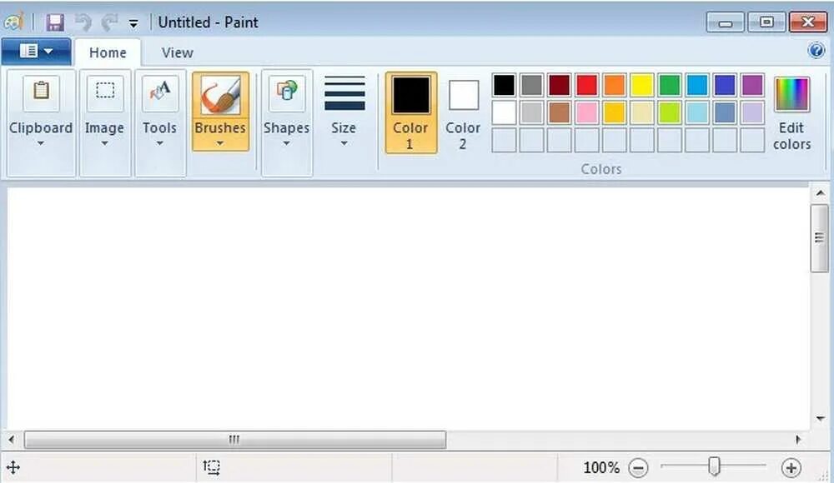This screenshot has width=834, height=483.
Task: Pick the light yellow cream swatch
Action: (642, 112)
